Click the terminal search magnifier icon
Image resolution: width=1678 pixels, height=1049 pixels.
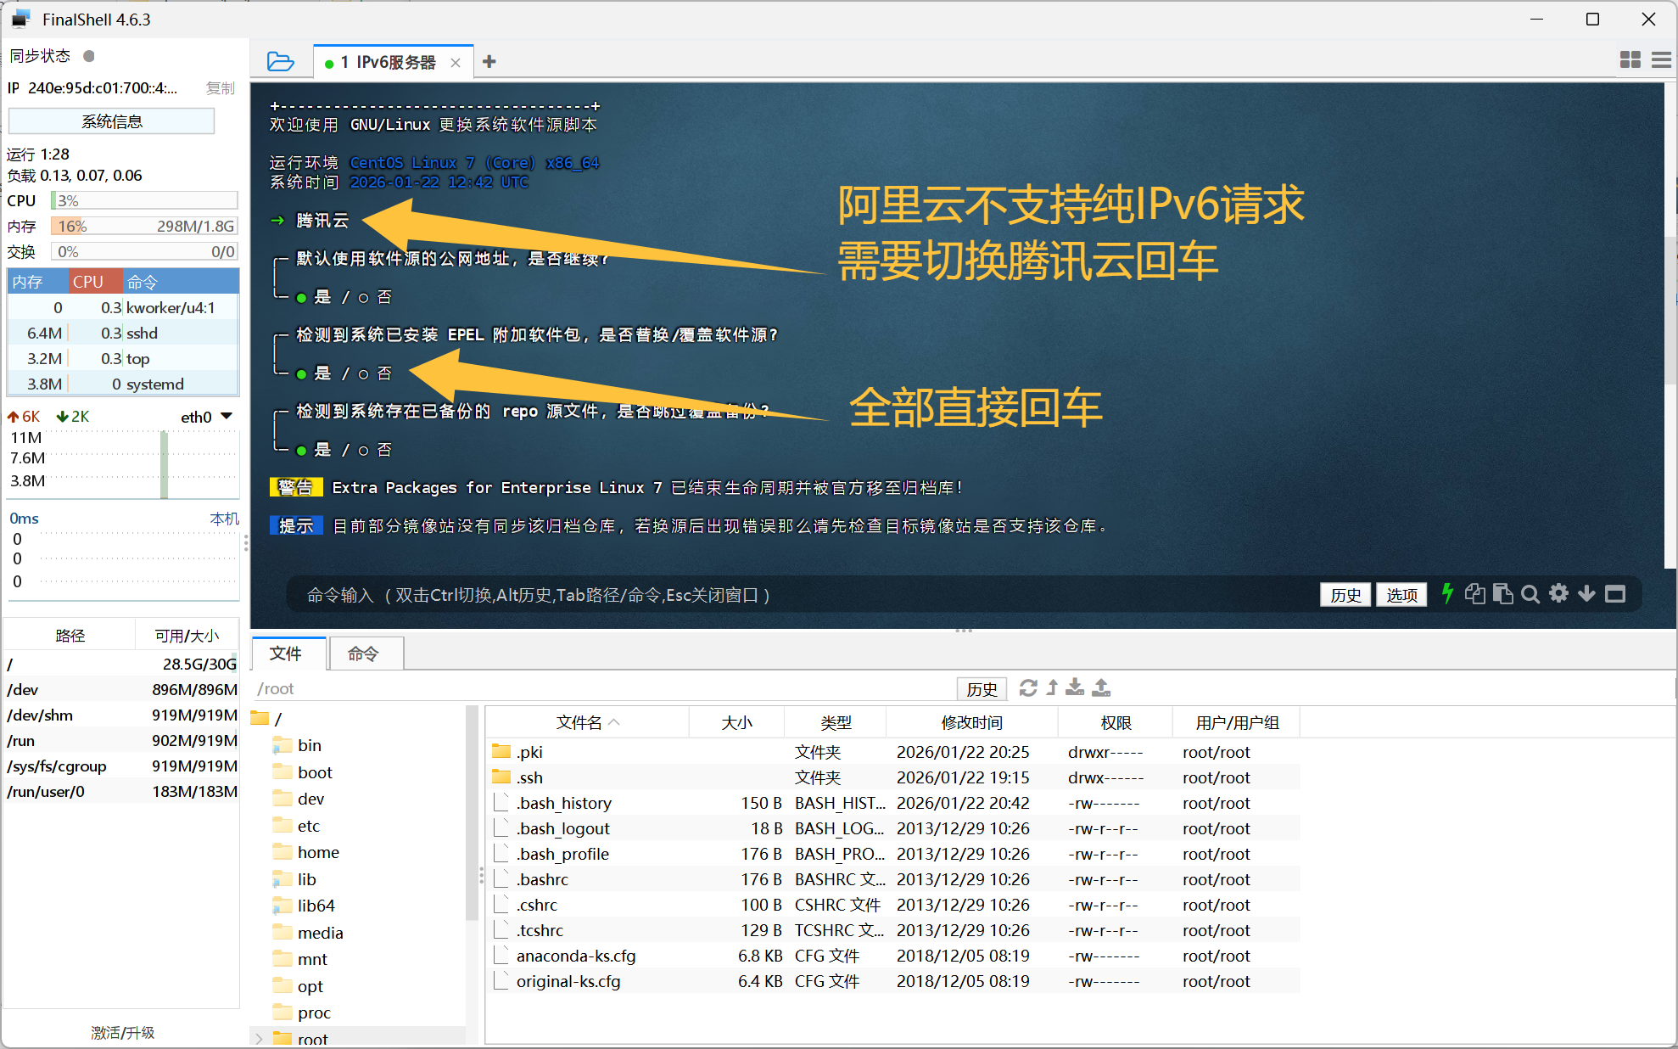pos(1530,594)
